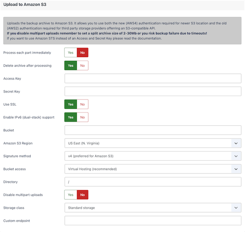The height and width of the screenshot is (232, 245).
Task: Turn on IPv6 dual-stack support with Yes
Action: 71,117
